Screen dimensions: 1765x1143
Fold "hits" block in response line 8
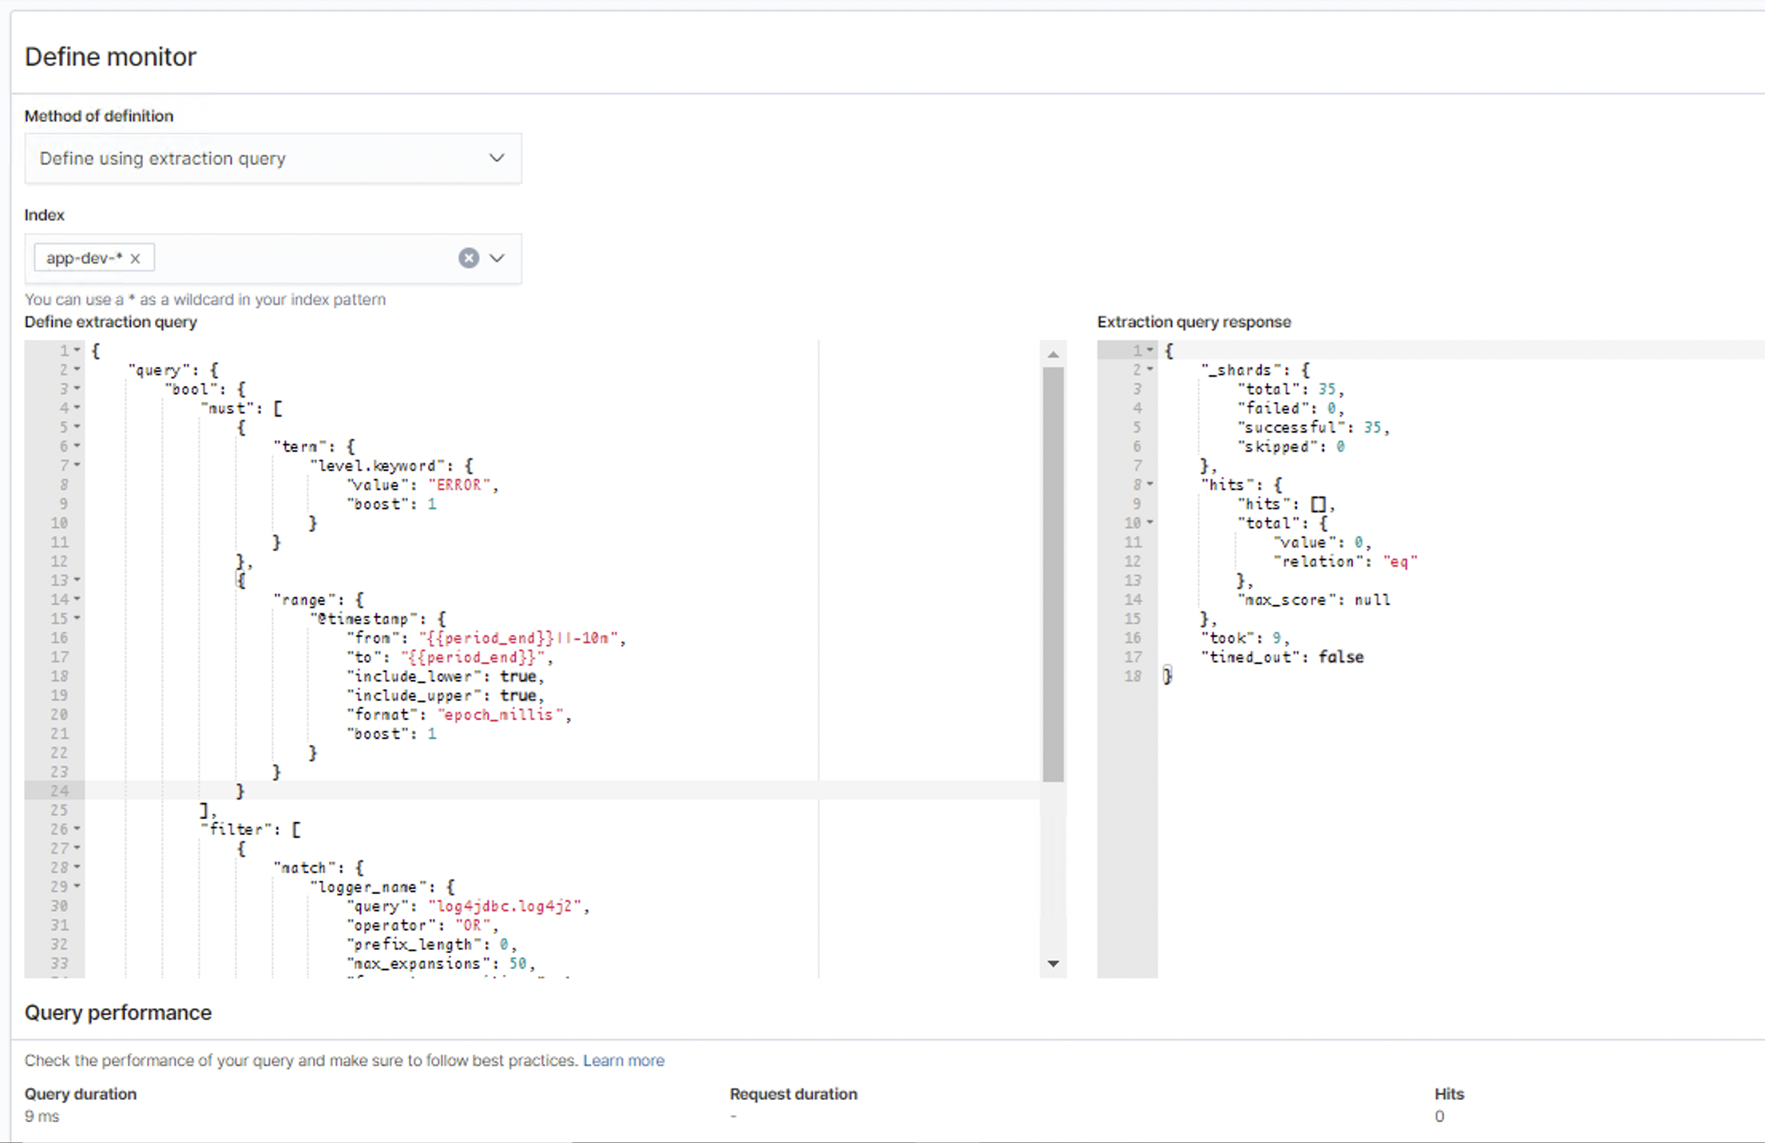[x=1150, y=484]
